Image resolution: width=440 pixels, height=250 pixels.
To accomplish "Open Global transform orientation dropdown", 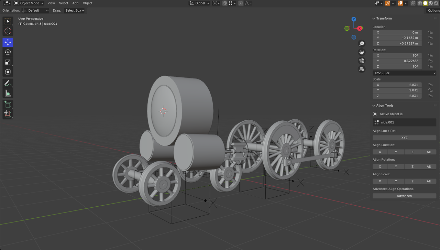I will pos(200,3).
